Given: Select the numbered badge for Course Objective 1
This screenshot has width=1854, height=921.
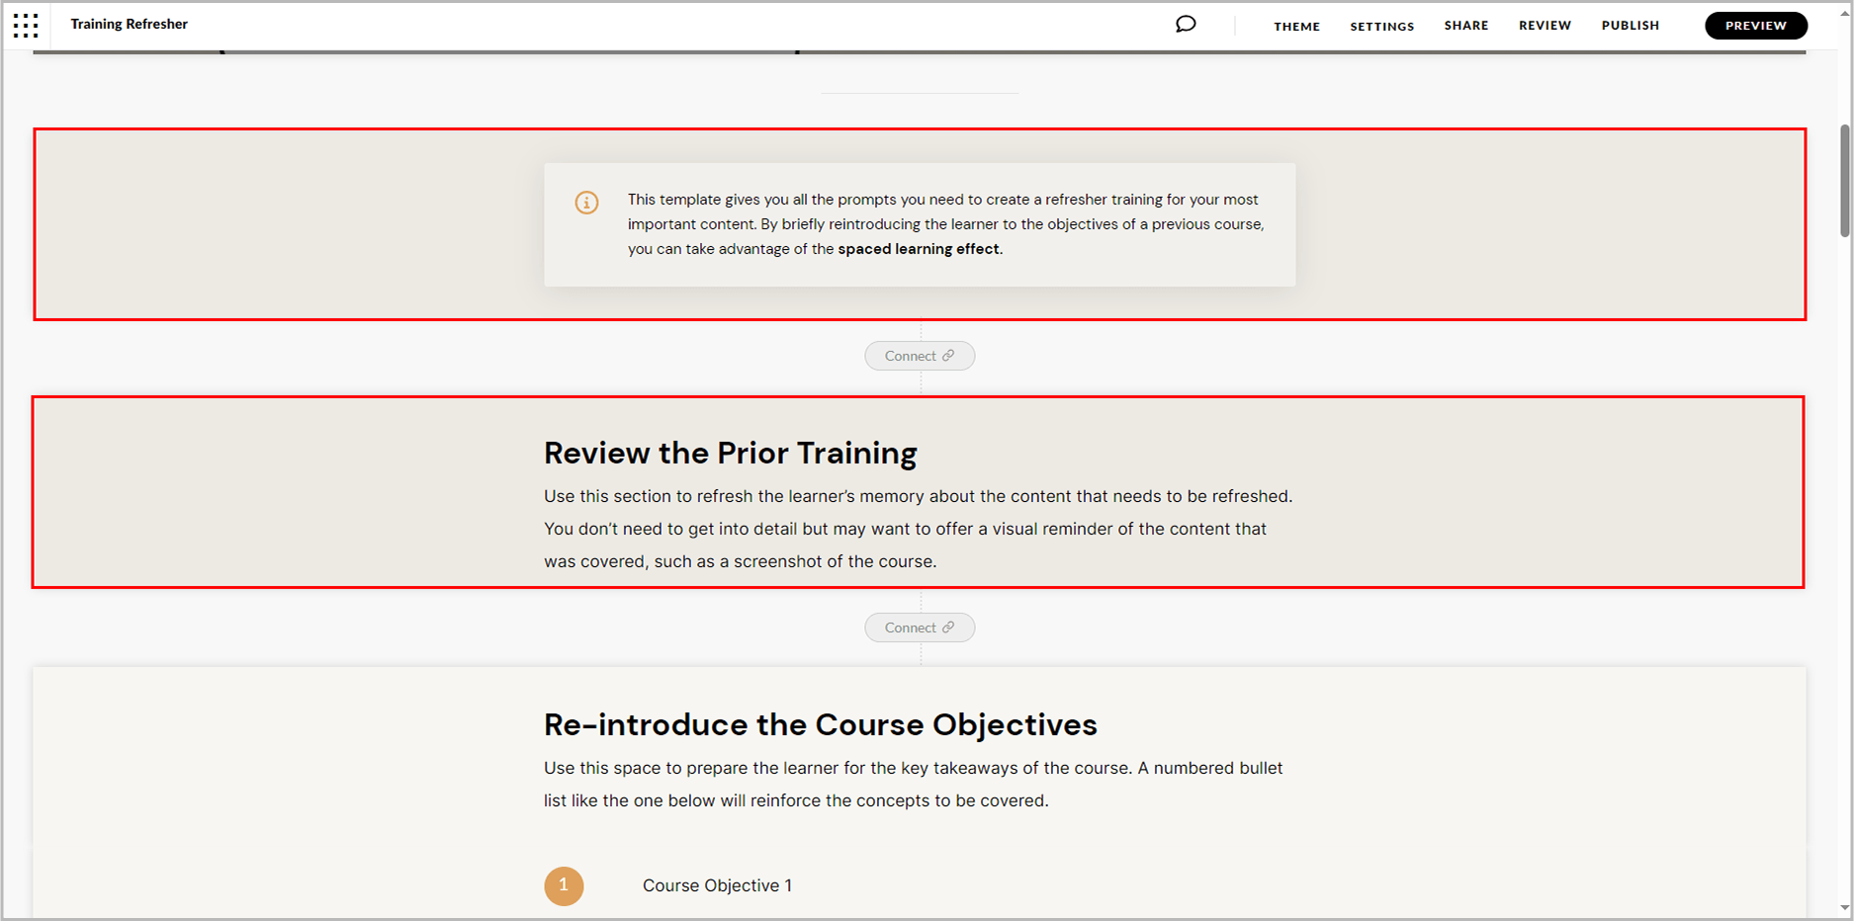Looking at the screenshot, I should click(x=564, y=885).
